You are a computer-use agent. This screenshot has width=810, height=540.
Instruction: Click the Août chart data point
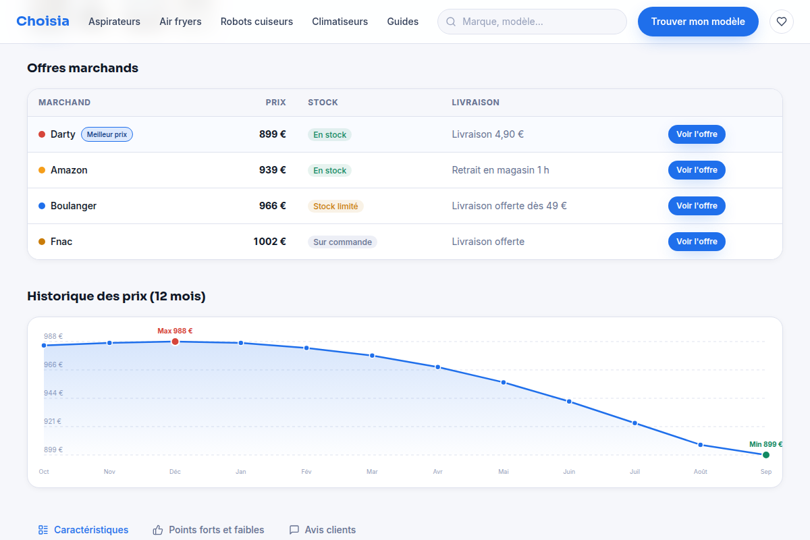(701, 445)
